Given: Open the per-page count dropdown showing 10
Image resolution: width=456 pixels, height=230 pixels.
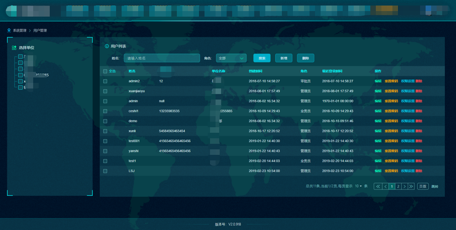Looking at the screenshot, I should tap(358, 186).
